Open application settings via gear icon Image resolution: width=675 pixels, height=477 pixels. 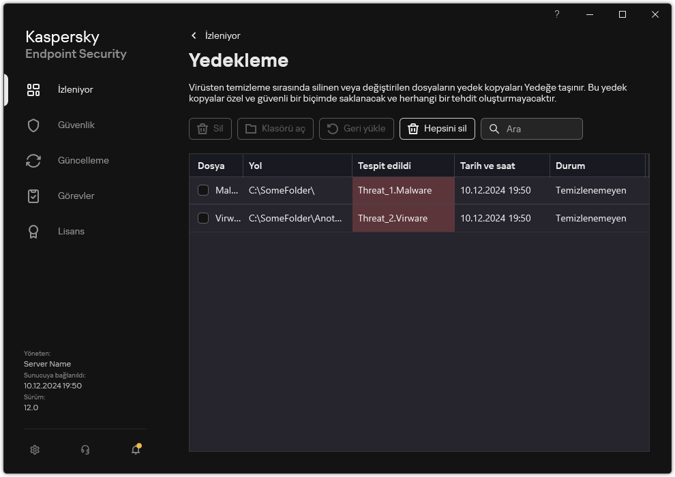tap(34, 450)
